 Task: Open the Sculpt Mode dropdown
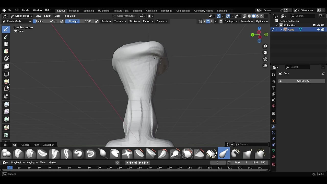click(x=22, y=16)
